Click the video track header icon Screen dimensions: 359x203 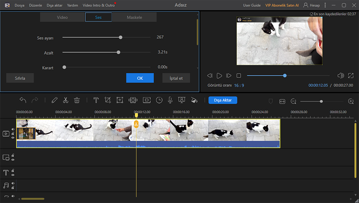[6, 134]
